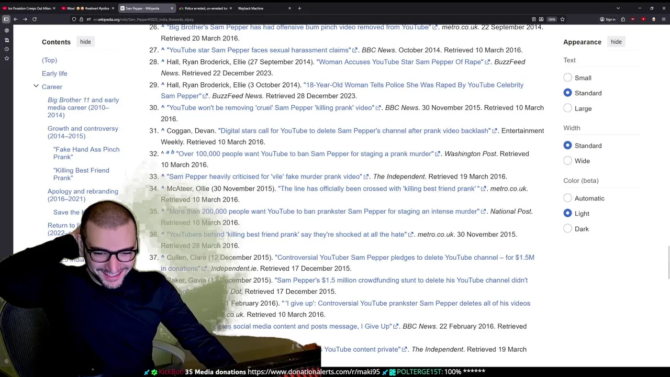Image resolution: width=670 pixels, height=377 pixels.
Task: Reset zoom via the 180% indicator
Action: [x=552, y=19]
